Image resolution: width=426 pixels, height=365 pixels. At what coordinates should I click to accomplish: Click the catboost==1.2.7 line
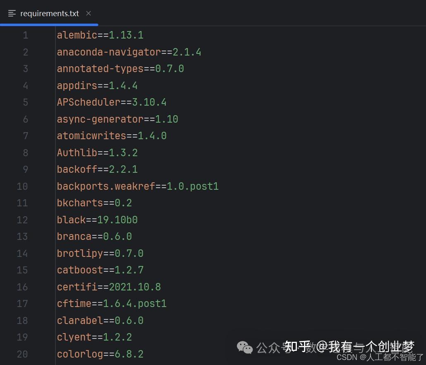click(100, 270)
